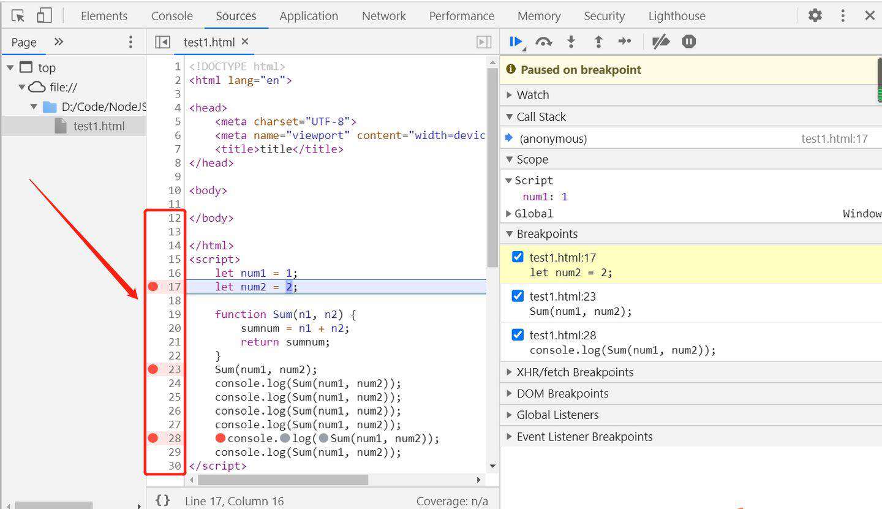Remove the breakpoint marker on line 17
The image size is (882, 509).
pos(153,287)
